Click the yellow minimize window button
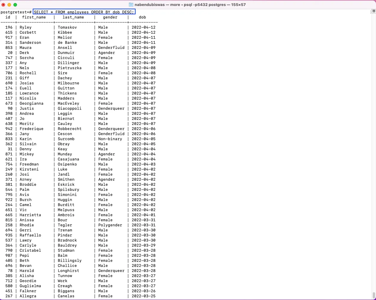This screenshot has width=376, height=300. click(9, 4)
